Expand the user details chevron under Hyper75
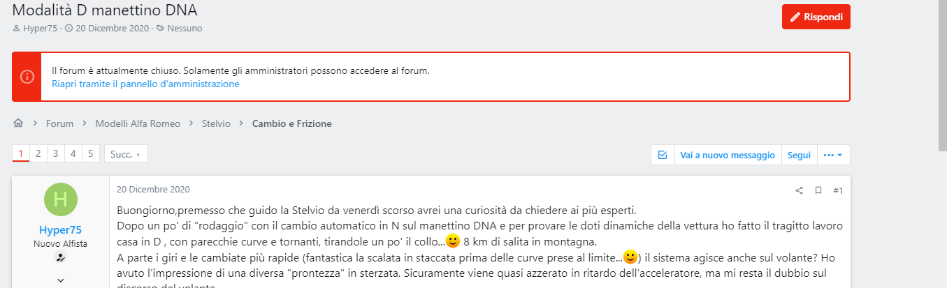The image size is (947, 288). coord(61,280)
